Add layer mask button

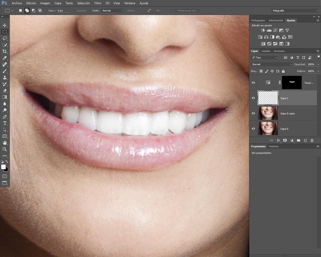(x=285, y=140)
